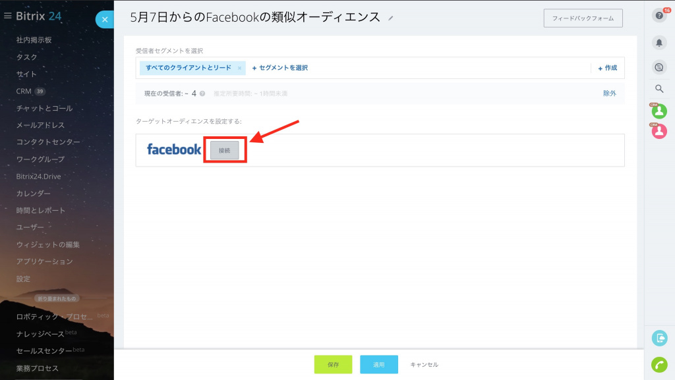Open ウィジェットの編集 in the sidebar

[48, 244]
